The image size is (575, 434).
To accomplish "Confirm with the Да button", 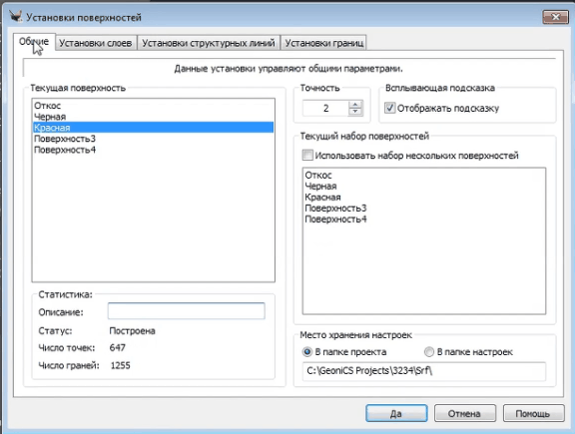I will click(x=396, y=413).
